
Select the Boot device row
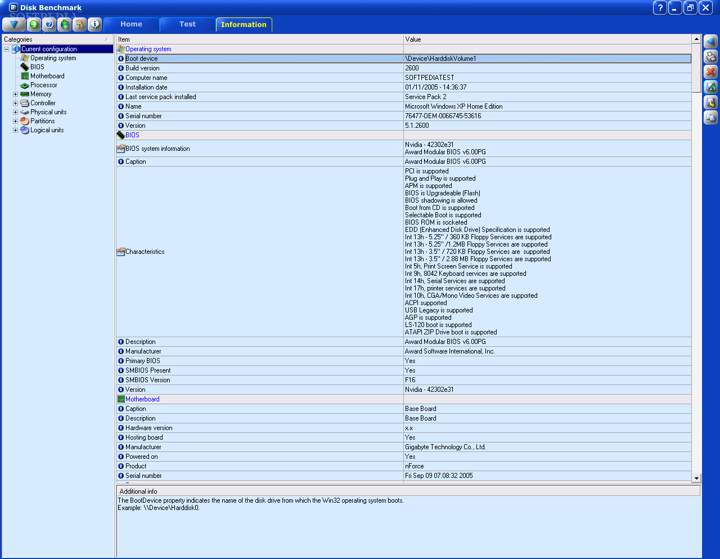pos(403,59)
